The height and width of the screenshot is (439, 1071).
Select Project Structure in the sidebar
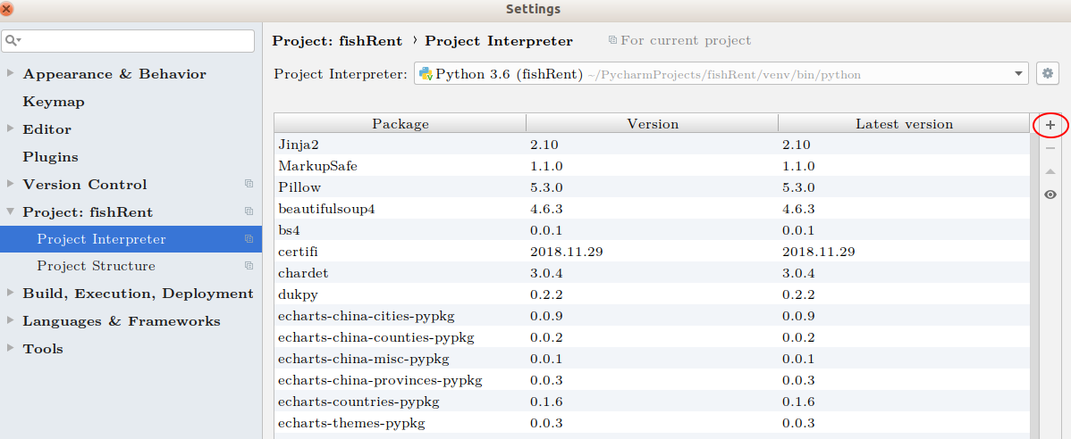[96, 266]
